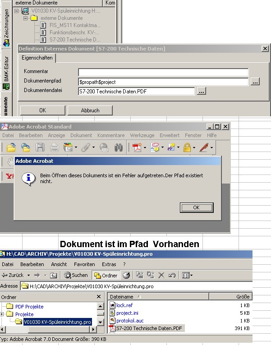This screenshot has width=271, height=345.
Task: Click the Zeichnungen sidebar tab icon
Action: [x=6, y=43]
